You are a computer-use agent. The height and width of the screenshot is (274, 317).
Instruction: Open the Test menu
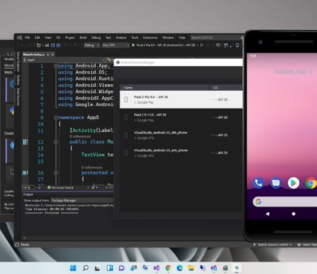[x=108, y=37]
